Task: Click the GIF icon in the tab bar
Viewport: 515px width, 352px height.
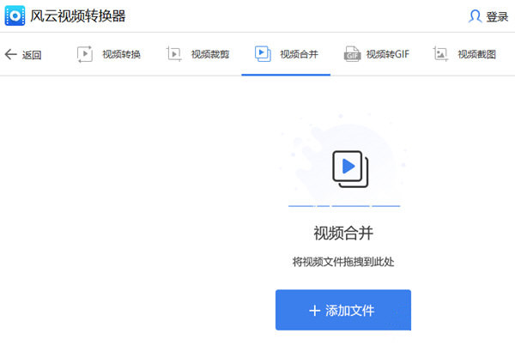Action: click(x=352, y=54)
